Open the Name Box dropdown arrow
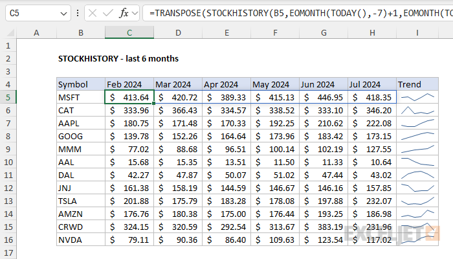The image size is (453, 259). 63,14
